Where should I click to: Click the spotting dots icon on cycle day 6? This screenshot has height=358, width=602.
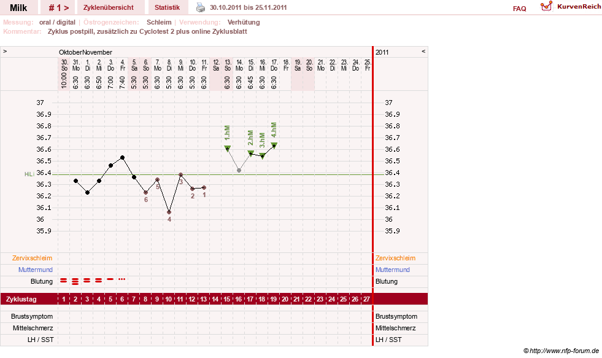[x=122, y=279]
